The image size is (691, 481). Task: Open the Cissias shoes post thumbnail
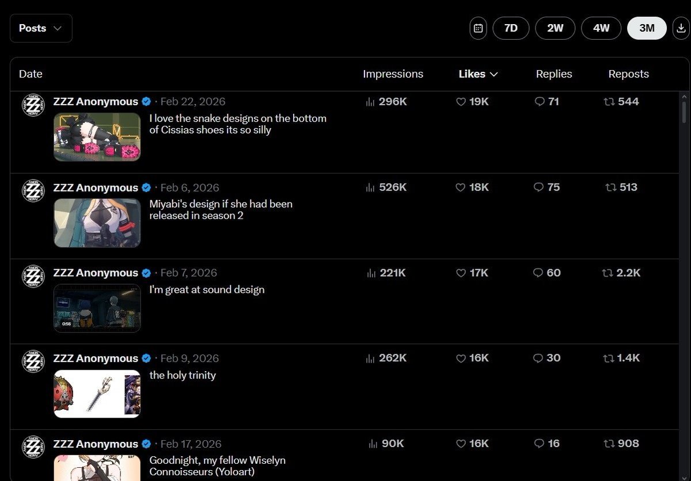[x=97, y=137]
